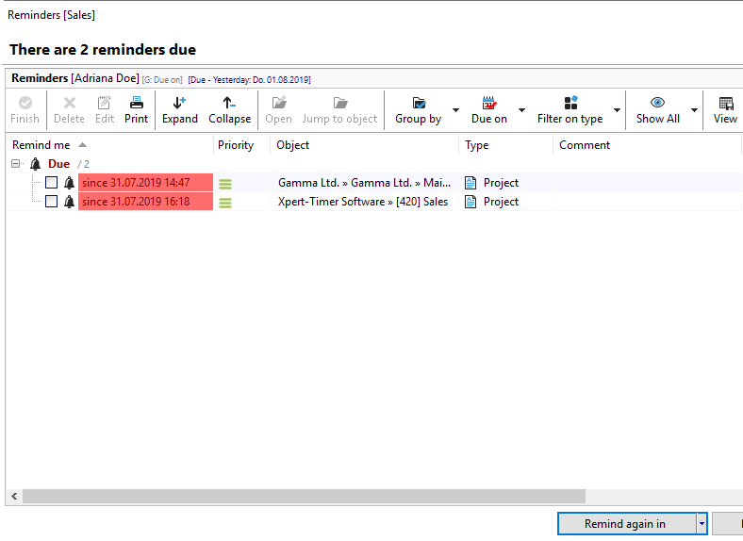Select the Gamma Ltd. project reminder row
This screenshot has width=743, height=541.
click(364, 183)
